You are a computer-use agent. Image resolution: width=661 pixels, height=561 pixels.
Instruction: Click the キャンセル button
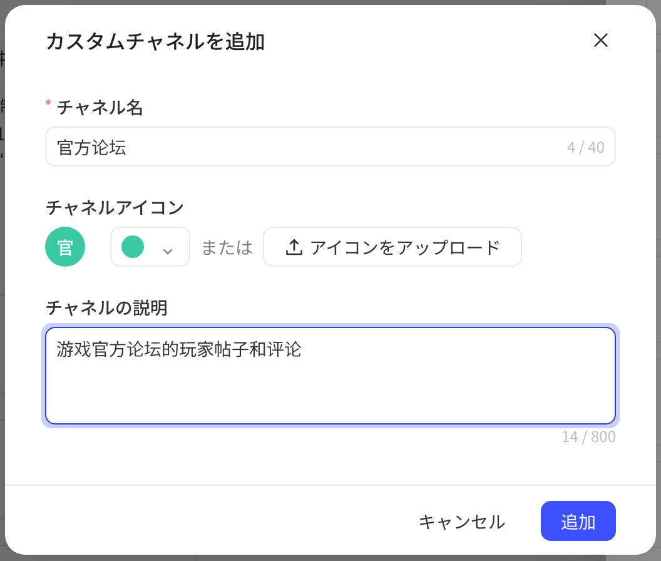(461, 522)
